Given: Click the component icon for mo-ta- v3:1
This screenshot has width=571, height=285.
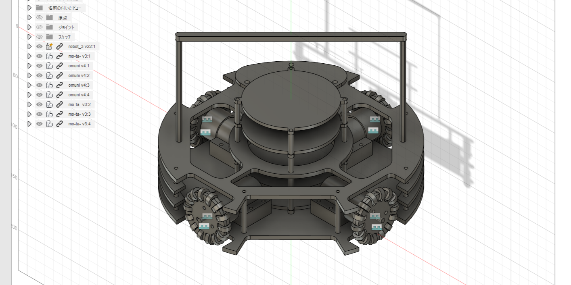Looking at the screenshot, I should (x=50, y=56).
